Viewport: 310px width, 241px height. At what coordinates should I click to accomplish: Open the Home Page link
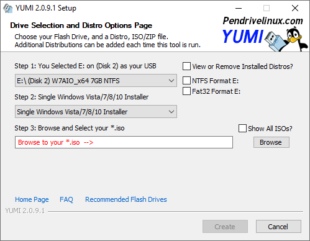(32, 199)
